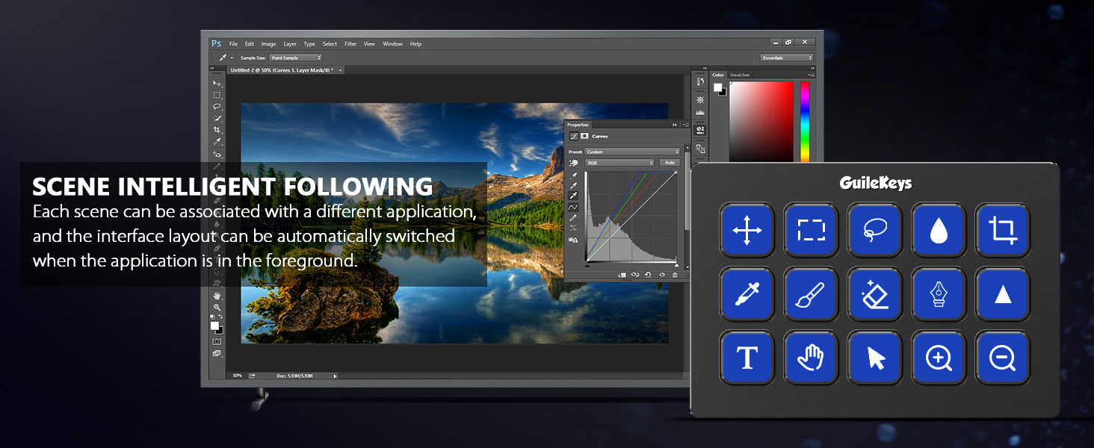Screen dimensions: 1094x448
Task: Select the Zoom magnifier tool in toolbar
Action: pyautogui.click(x=217, y=308)
